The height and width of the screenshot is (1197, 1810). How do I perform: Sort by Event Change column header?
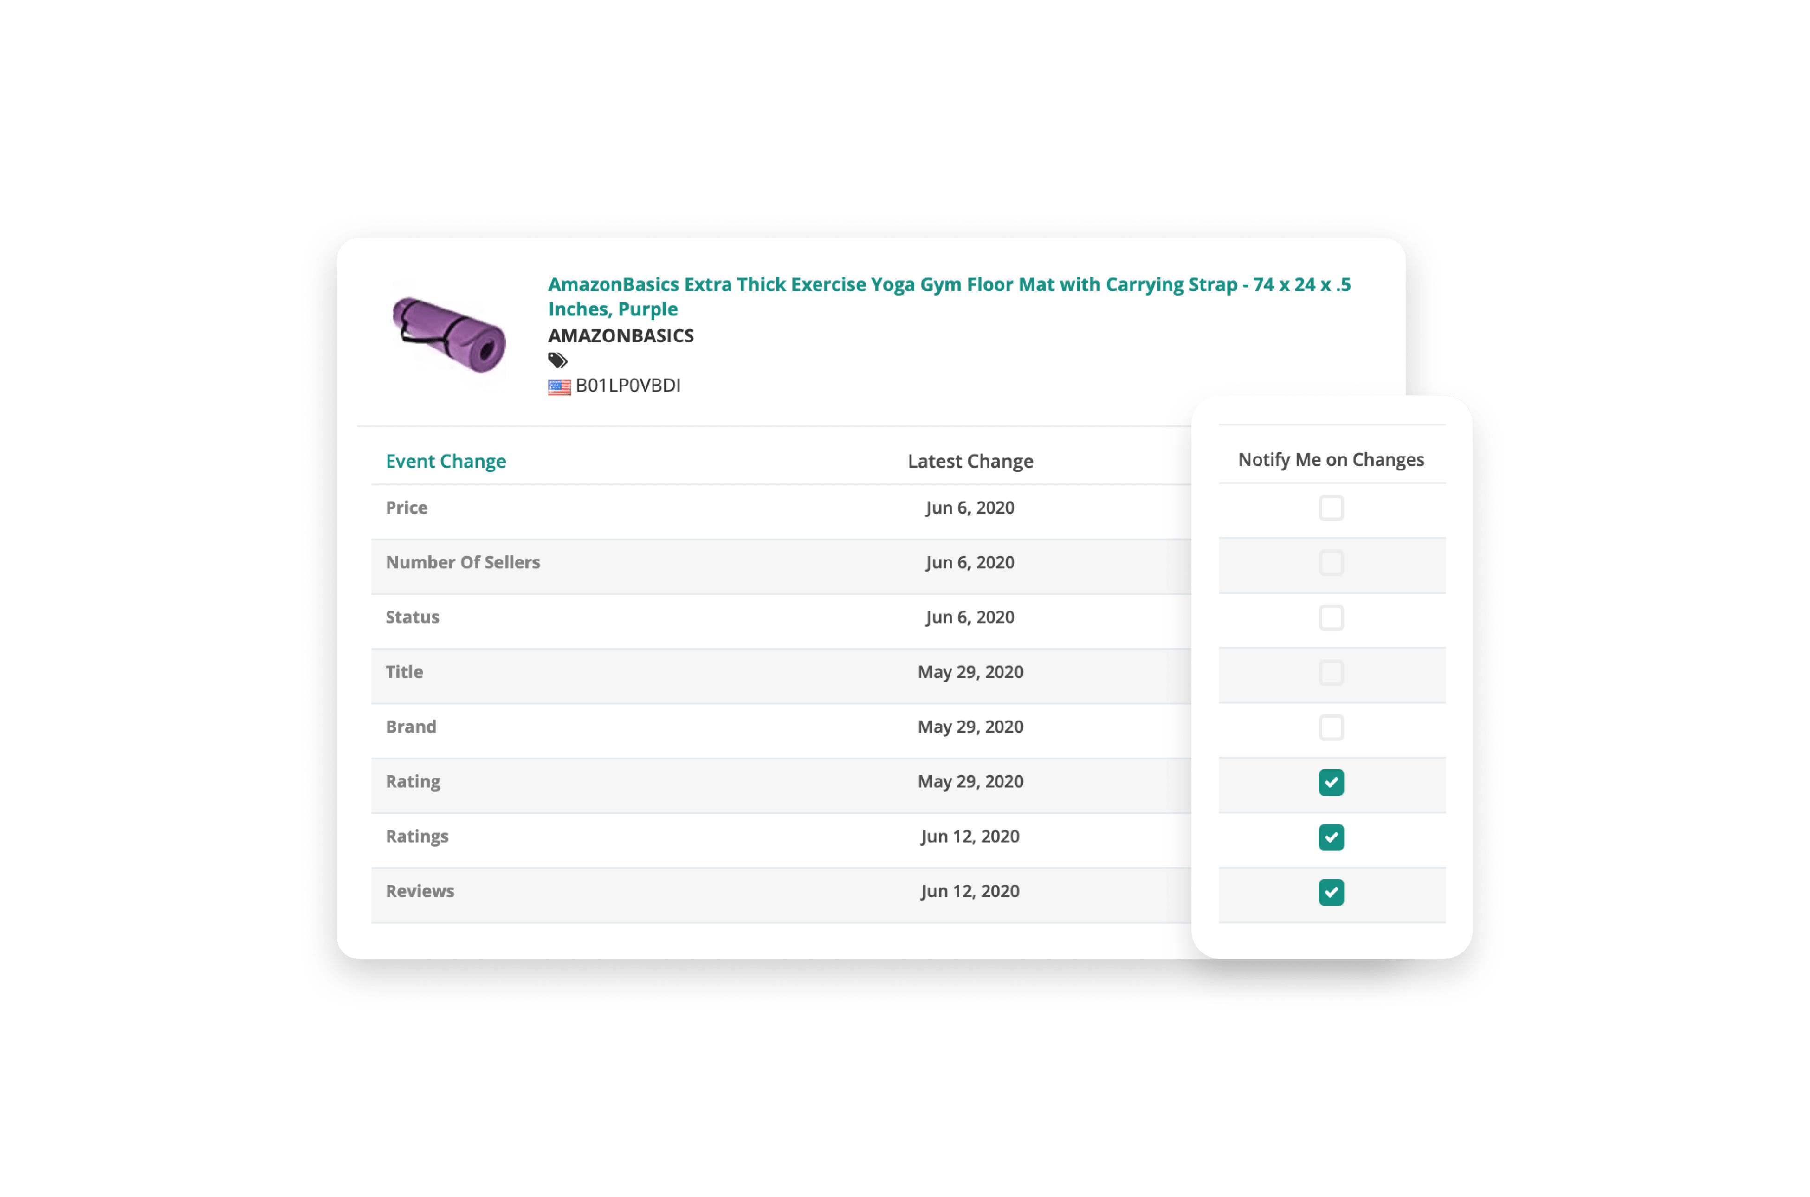pos(445,461)
